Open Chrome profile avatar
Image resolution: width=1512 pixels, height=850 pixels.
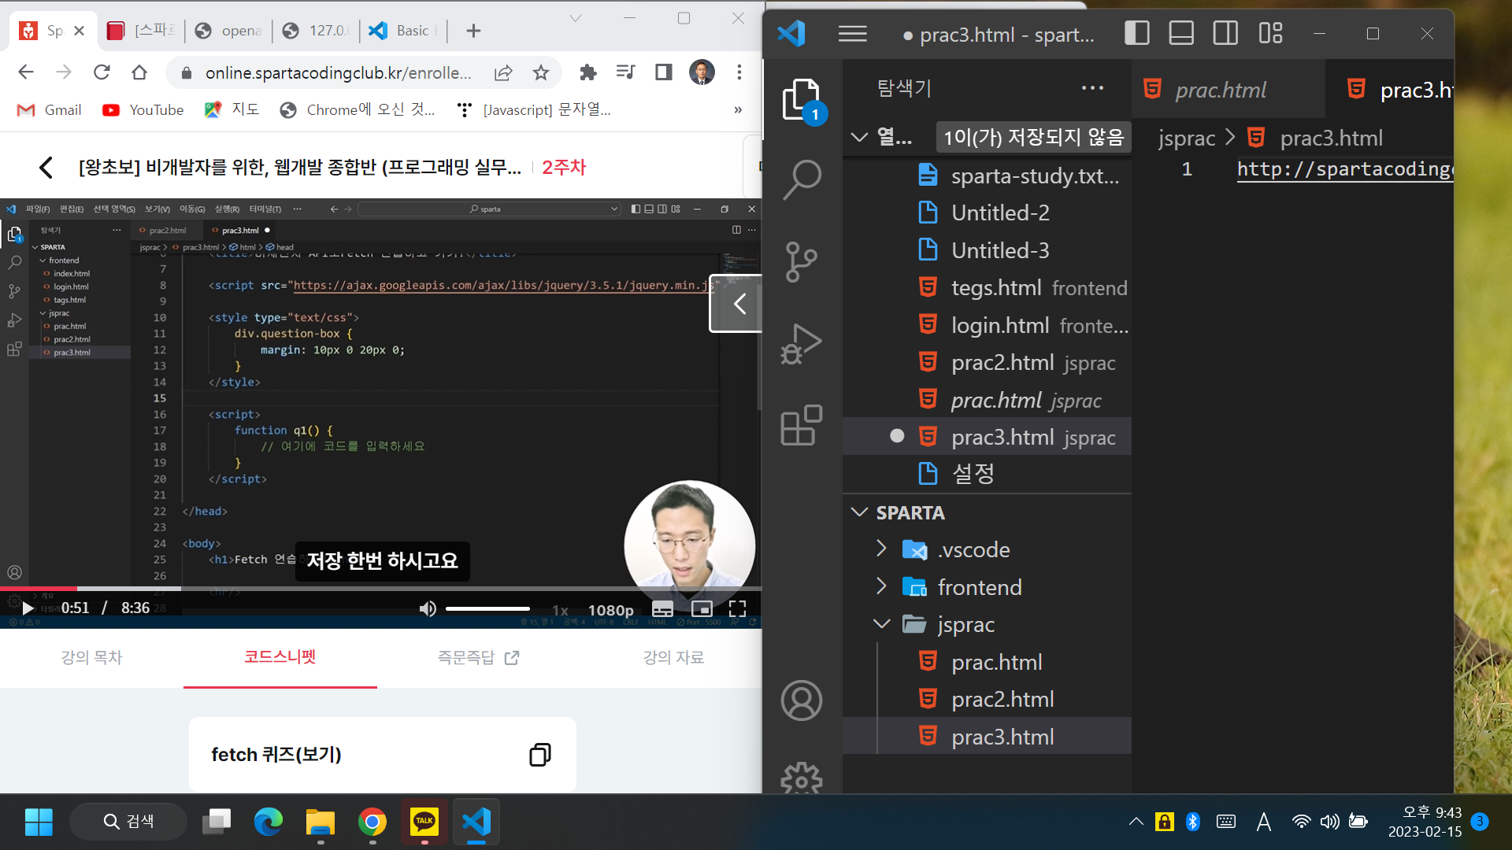click(702, 72)
